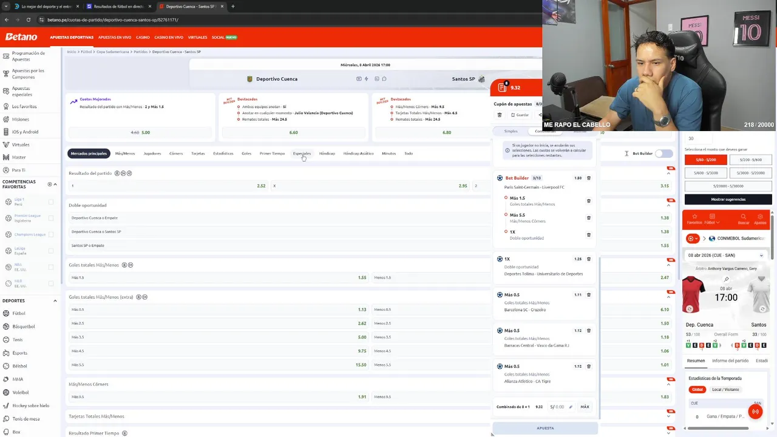777x437 pixels.
Task: Click the stake amount input S/ 0.00
Action: pos(561,407)
